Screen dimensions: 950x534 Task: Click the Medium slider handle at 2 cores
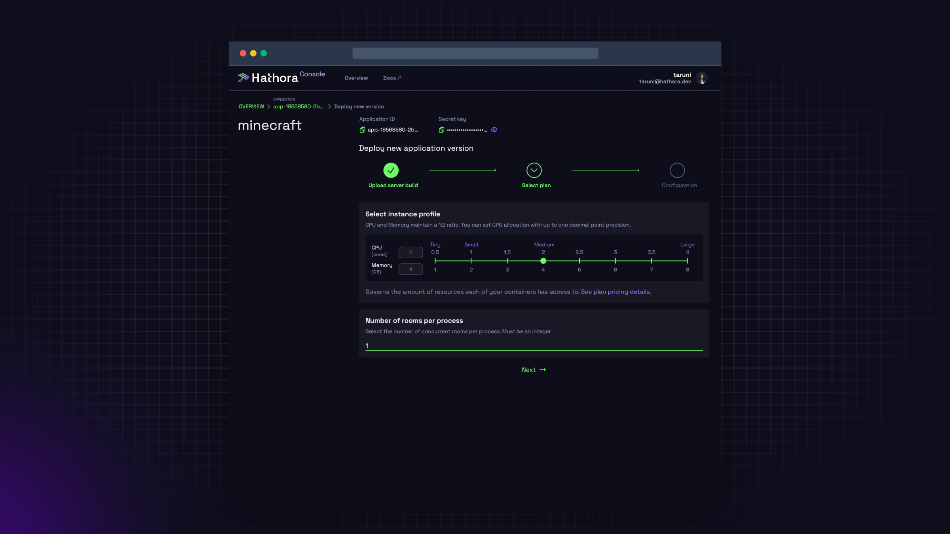click(x=543, y=261)
